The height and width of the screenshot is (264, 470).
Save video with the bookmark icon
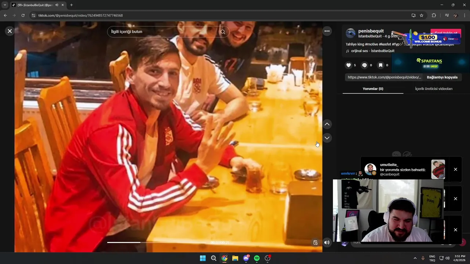(380, 65)
